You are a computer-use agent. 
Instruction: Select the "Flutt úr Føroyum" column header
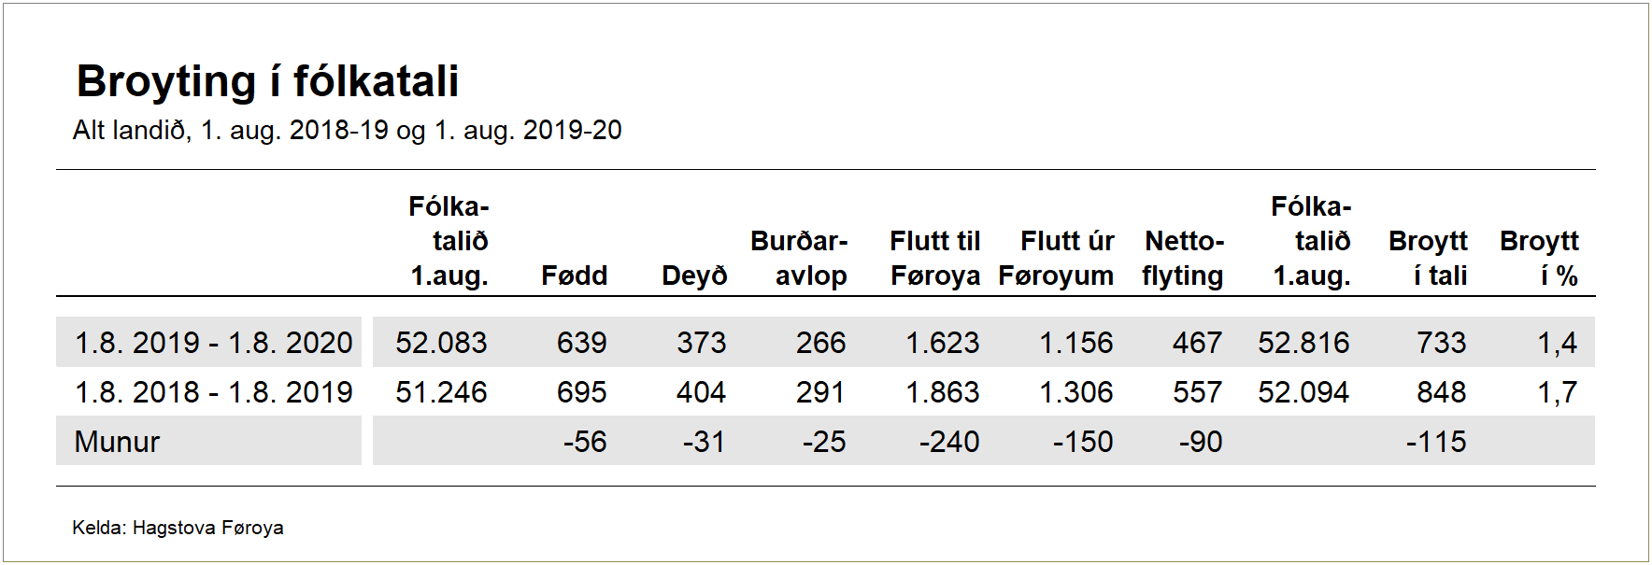tap(1056, 258)
